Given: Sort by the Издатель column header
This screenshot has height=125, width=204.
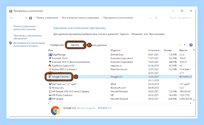Looking at the screenshot, I should (115, 50).
